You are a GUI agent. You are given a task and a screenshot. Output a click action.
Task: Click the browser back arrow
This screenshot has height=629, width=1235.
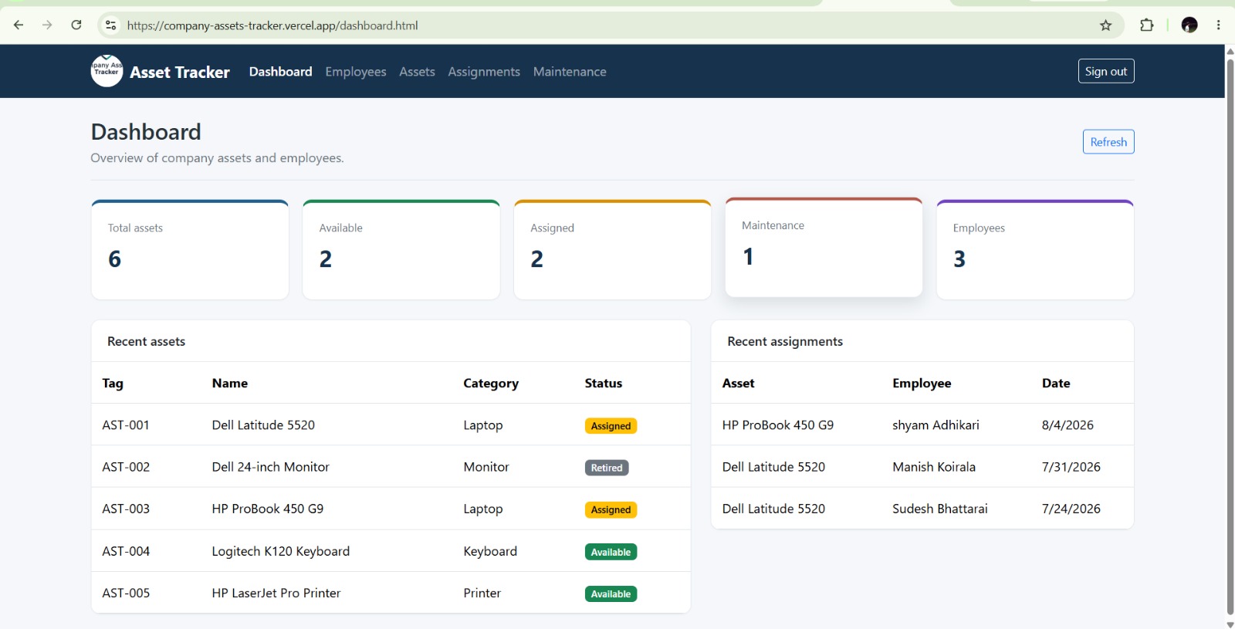(19, 25)
